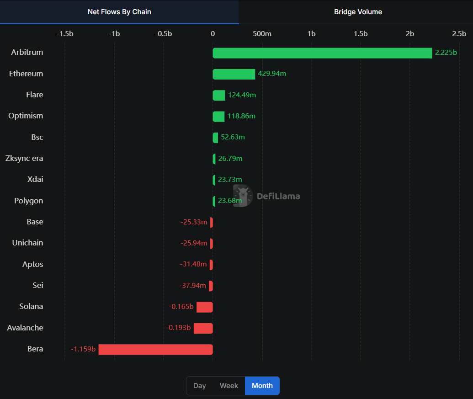Click the 500m axis tick label
Image resolution: width=473 pixels, height=399 pixels.
(x=262, y=34)
